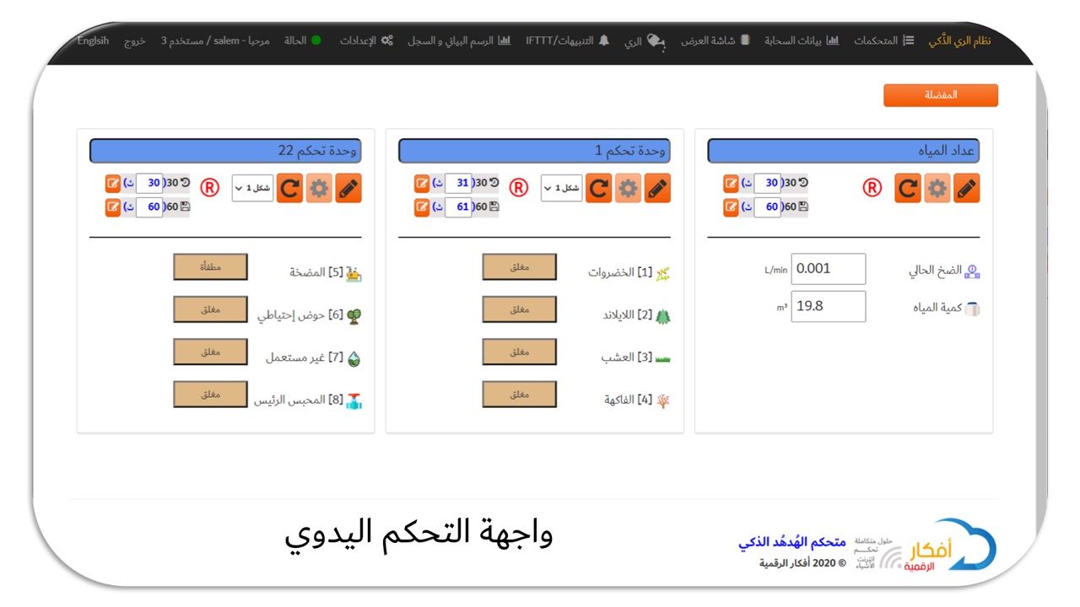
Task: Click the small edit icon beside value 31
Action: pyautogui.click(x=422, y=183)
